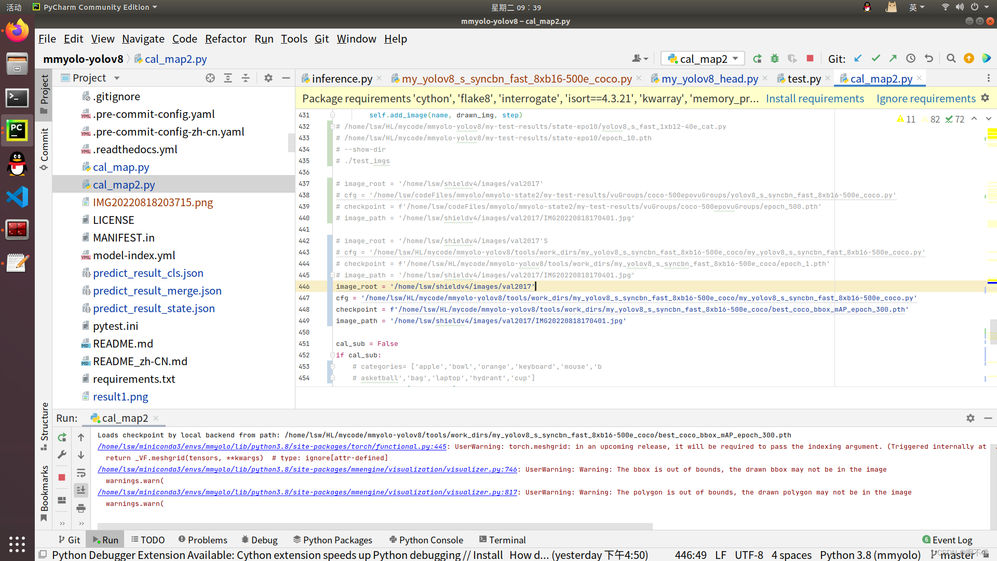The image size is (997, 561).
Task: Commit changes via the Git checkmark icon
Action: pos(876,58)
